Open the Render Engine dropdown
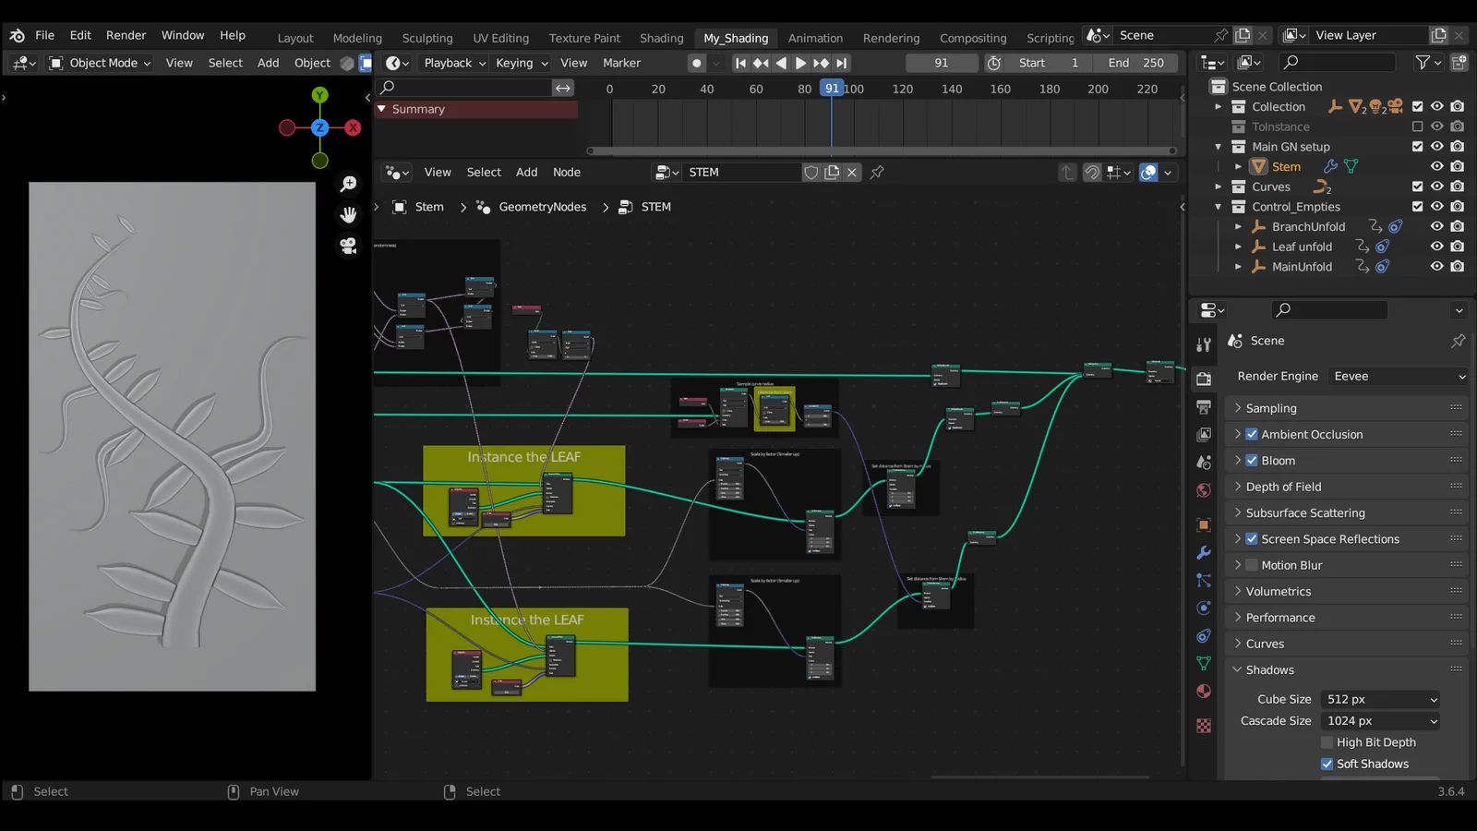The image size is (1477, 831). 1397,376
